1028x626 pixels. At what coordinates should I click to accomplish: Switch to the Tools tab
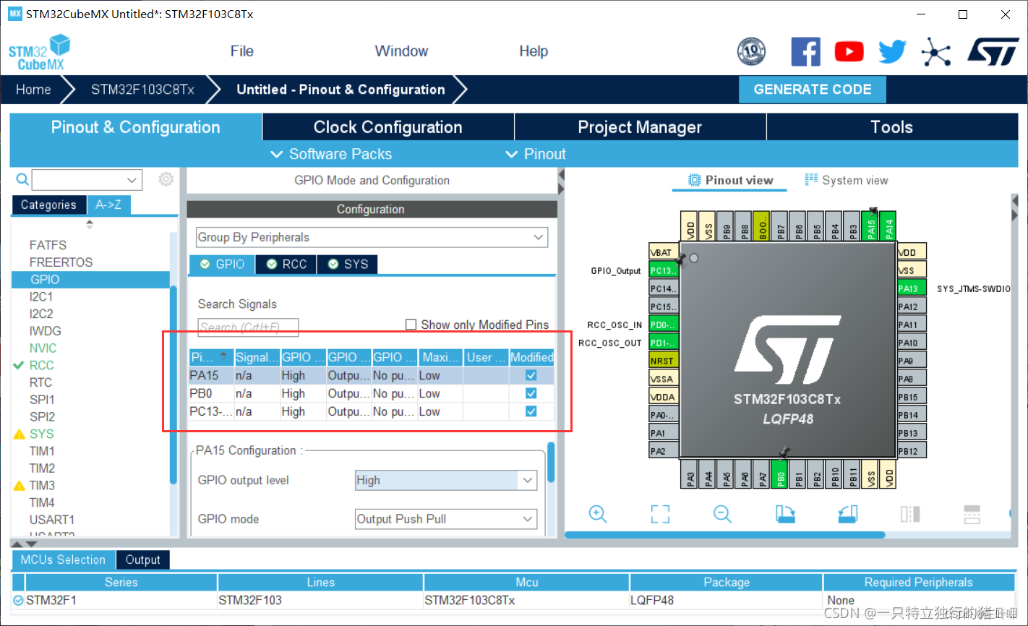coord(892,127)
